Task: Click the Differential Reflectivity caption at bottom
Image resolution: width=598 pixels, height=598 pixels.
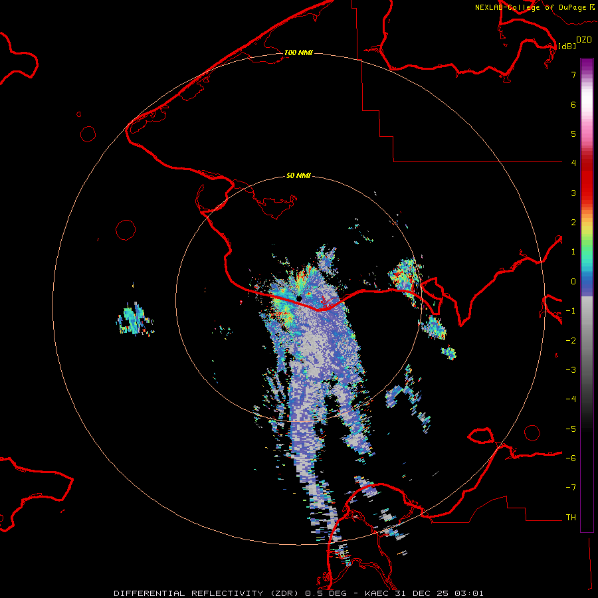Action: pyautogui.click(x=298, y=593)
